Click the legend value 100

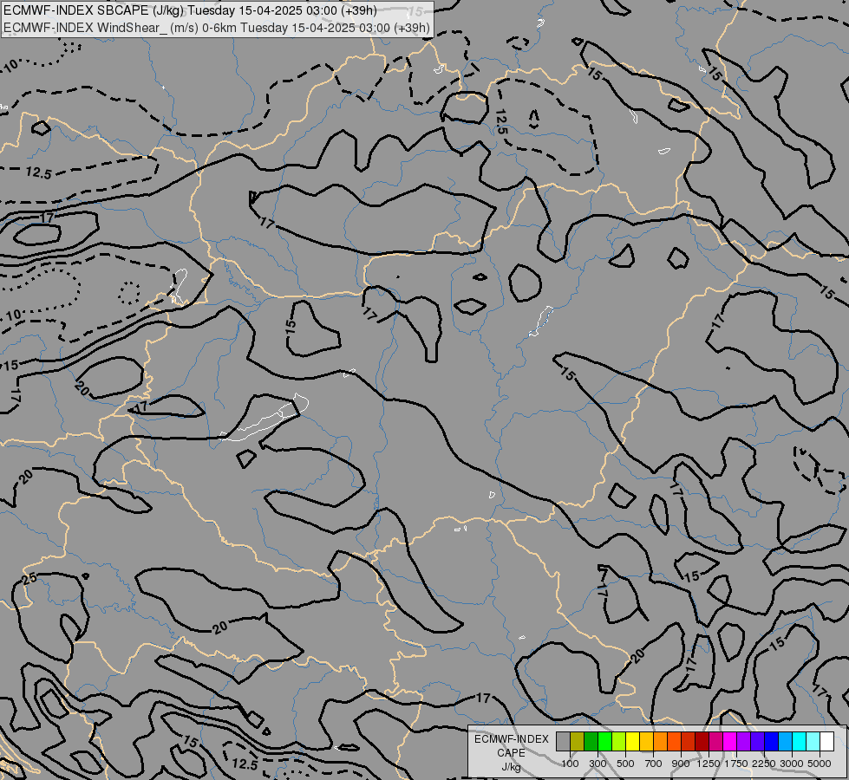click(570, 764)
